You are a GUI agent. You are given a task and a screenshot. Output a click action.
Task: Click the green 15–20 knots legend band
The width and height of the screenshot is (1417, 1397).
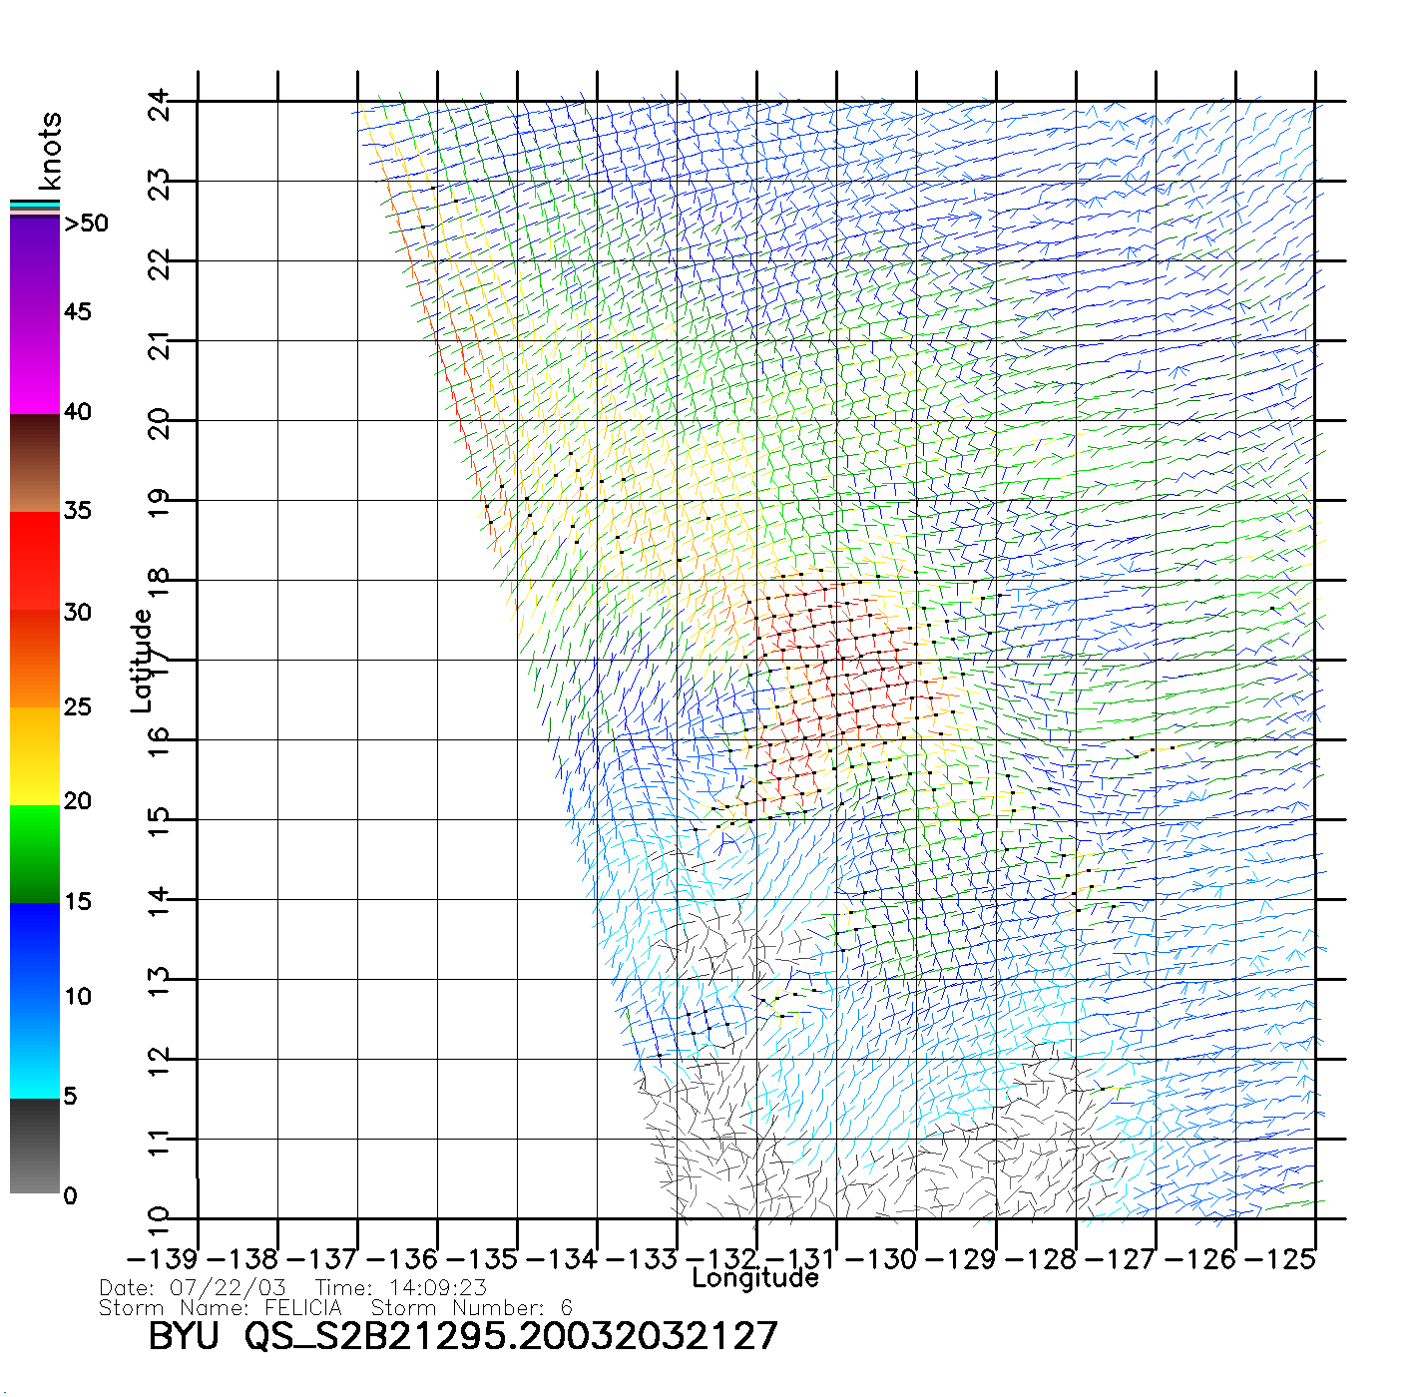(34, 853)
